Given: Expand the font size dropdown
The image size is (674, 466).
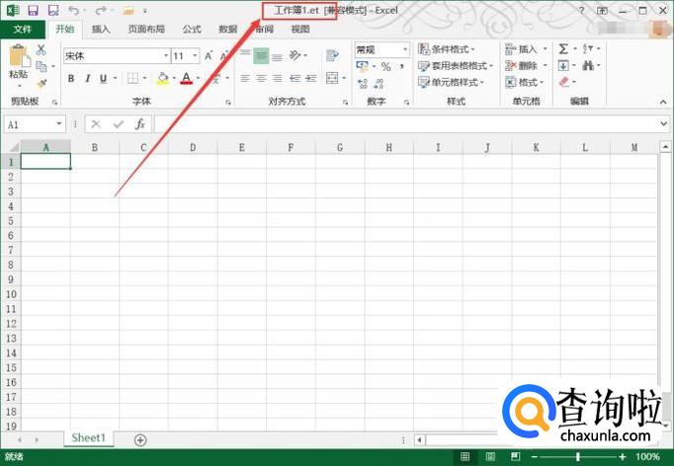Looking at the screenshot, I should point(195,56).
